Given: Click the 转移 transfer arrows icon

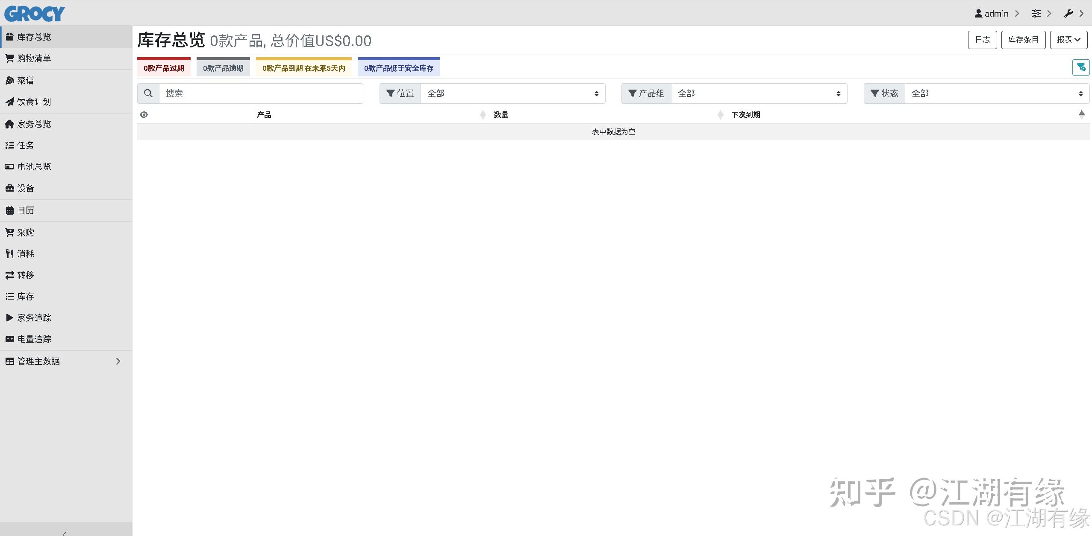Looking at the screenshot, I should (x=9, y=275).
